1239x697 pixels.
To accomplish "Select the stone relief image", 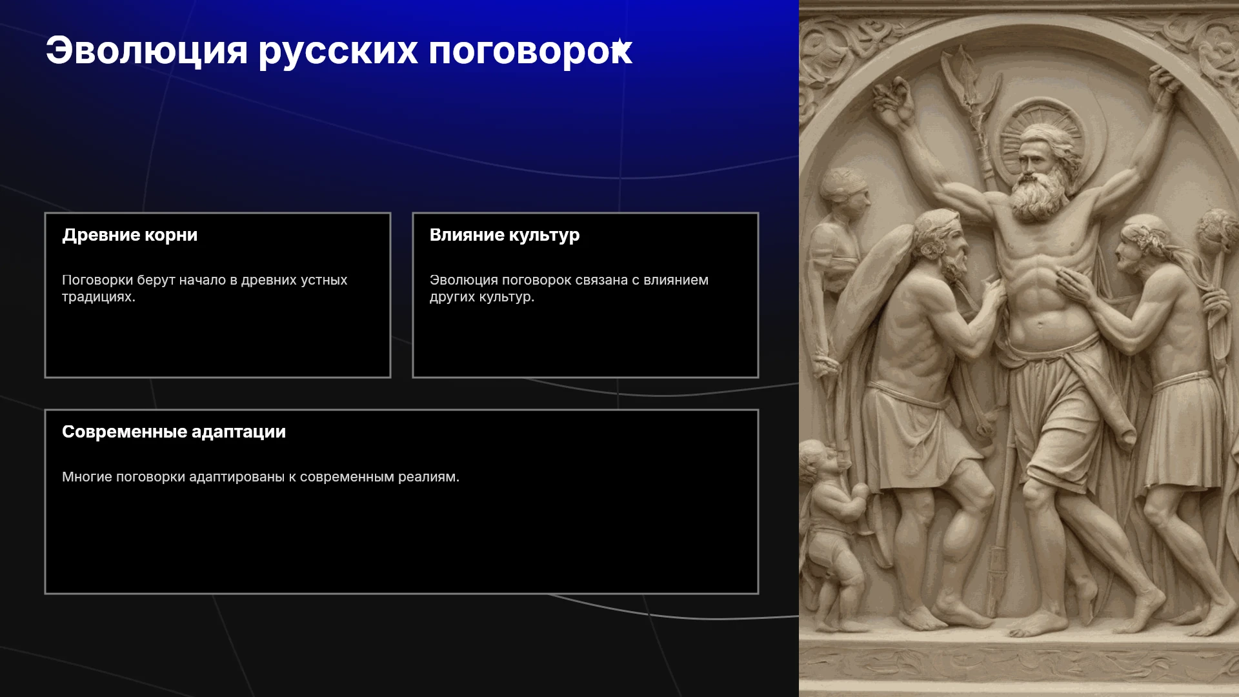I will pyautogui.click(x=1019, y=348).
